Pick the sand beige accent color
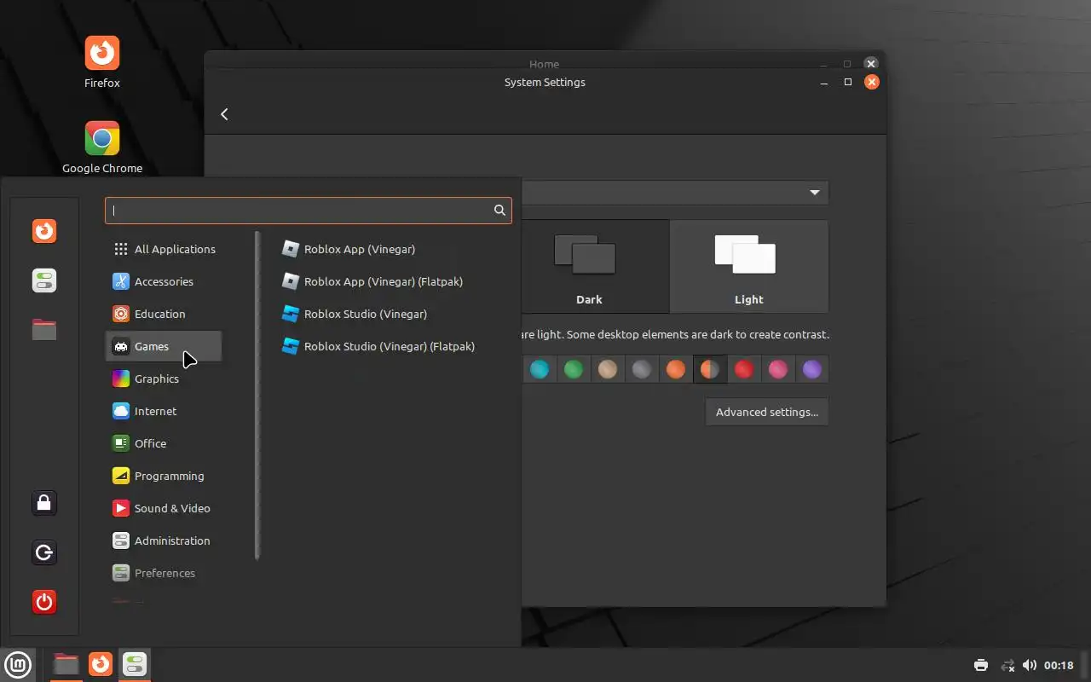The height and width of the screenshot is (682, 1091). coord(608,369)
